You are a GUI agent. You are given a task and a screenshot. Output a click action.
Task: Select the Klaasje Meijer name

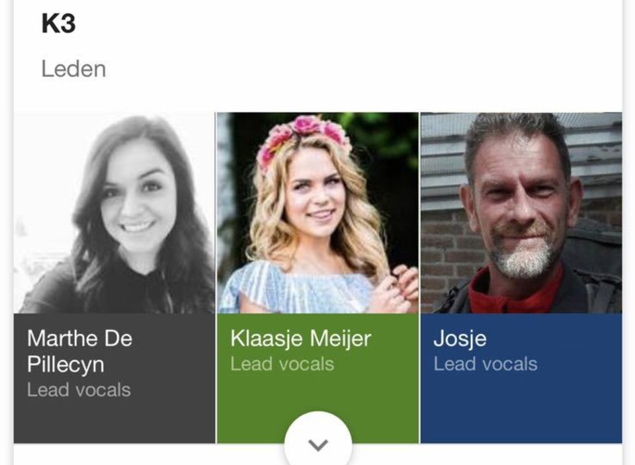click(300, 339)
